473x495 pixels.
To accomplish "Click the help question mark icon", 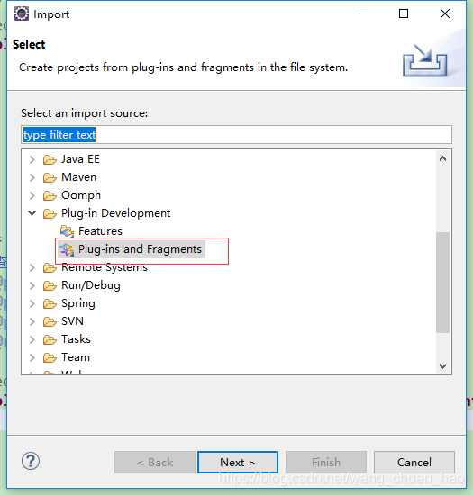I will pyautogui.click(x=31, y=461).
